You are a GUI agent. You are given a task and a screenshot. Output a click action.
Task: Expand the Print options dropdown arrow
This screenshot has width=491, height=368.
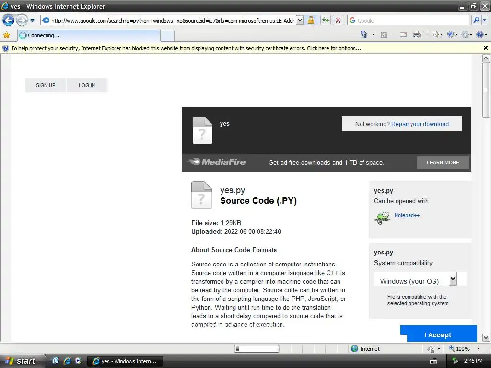pyautogui.click(x=426, y=34)
